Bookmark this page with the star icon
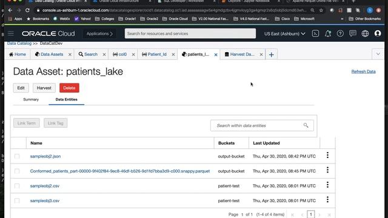This screenshot has height=218, width=388. pos(321,10)
